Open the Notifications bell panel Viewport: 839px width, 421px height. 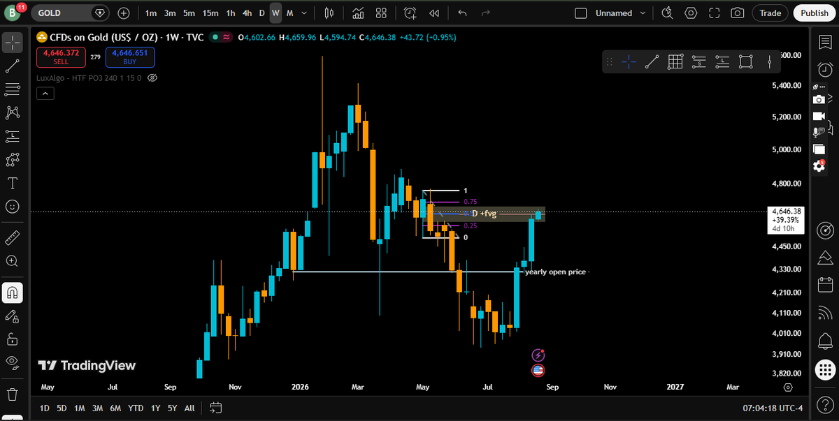point(825,340)
